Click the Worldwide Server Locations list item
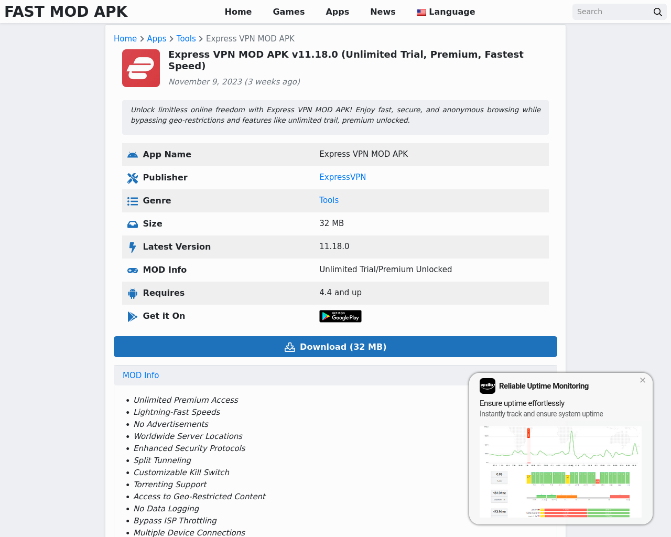The image size is (671, 537). coord(188,436)
